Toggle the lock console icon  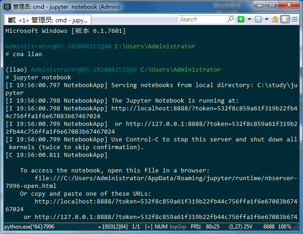pos(275,19)
